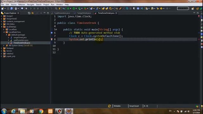Viewport: 203px width, 114px height.
Task: Click the Open Task toolbar icon
Action: click(107, 9)
